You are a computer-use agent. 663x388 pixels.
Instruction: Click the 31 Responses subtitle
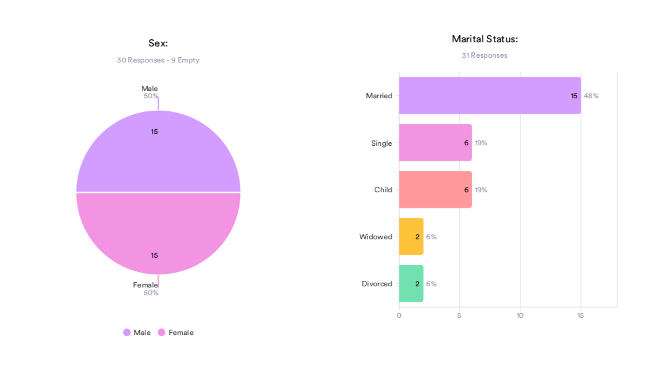coord(484,55)
